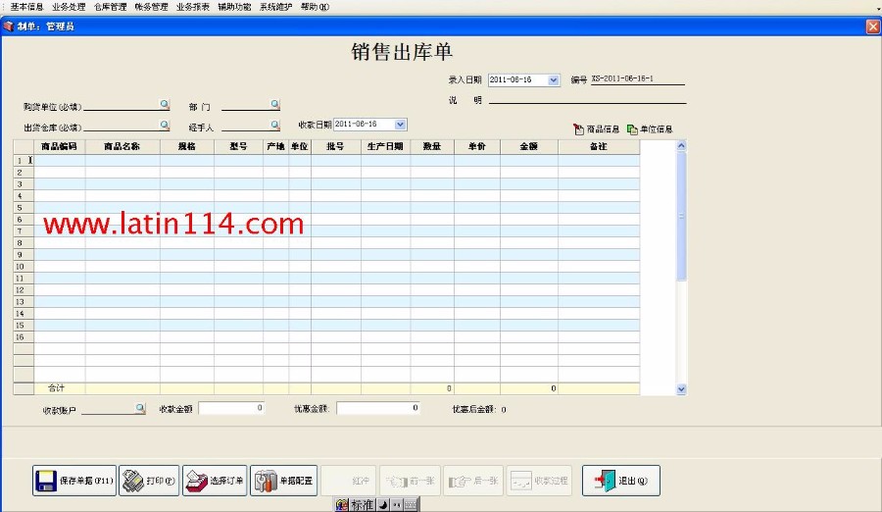Expand 录入日期 date dropdown

pos(554,80)
